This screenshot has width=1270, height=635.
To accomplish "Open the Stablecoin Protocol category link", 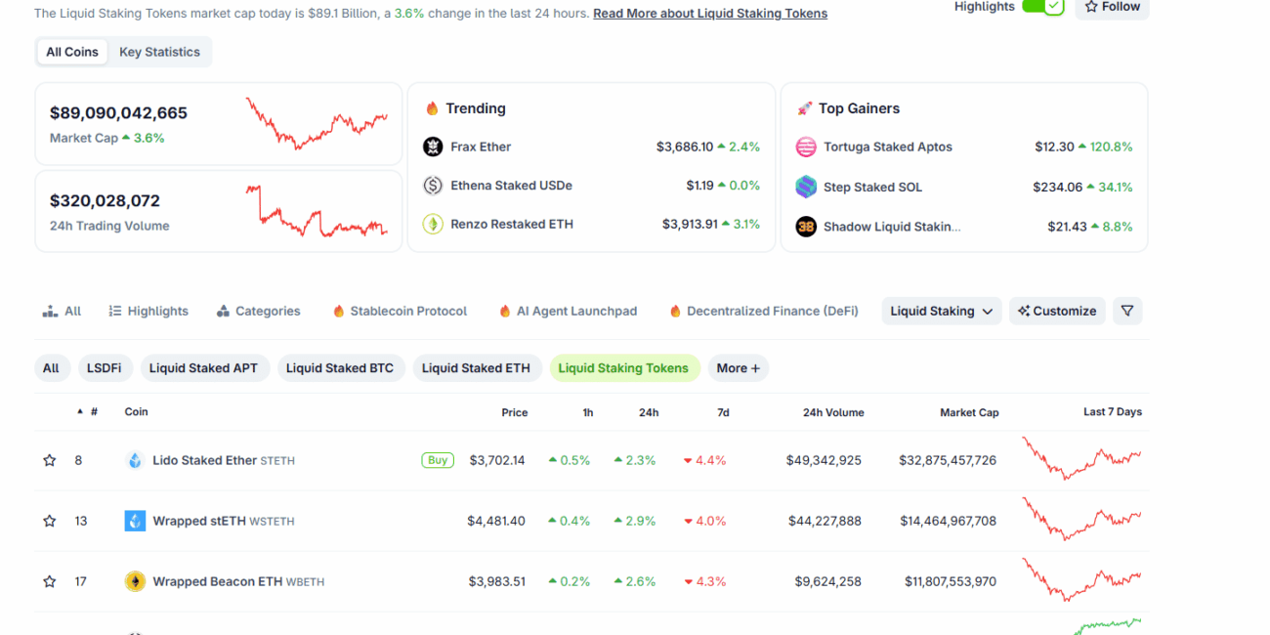I will [400, 311].
